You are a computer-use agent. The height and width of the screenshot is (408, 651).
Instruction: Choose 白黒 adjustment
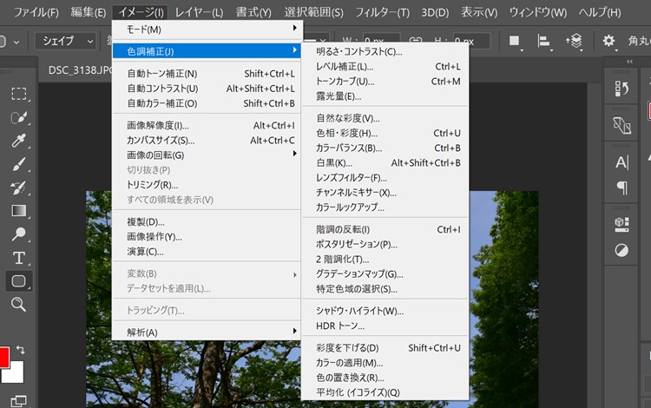(x=386, y=163)
